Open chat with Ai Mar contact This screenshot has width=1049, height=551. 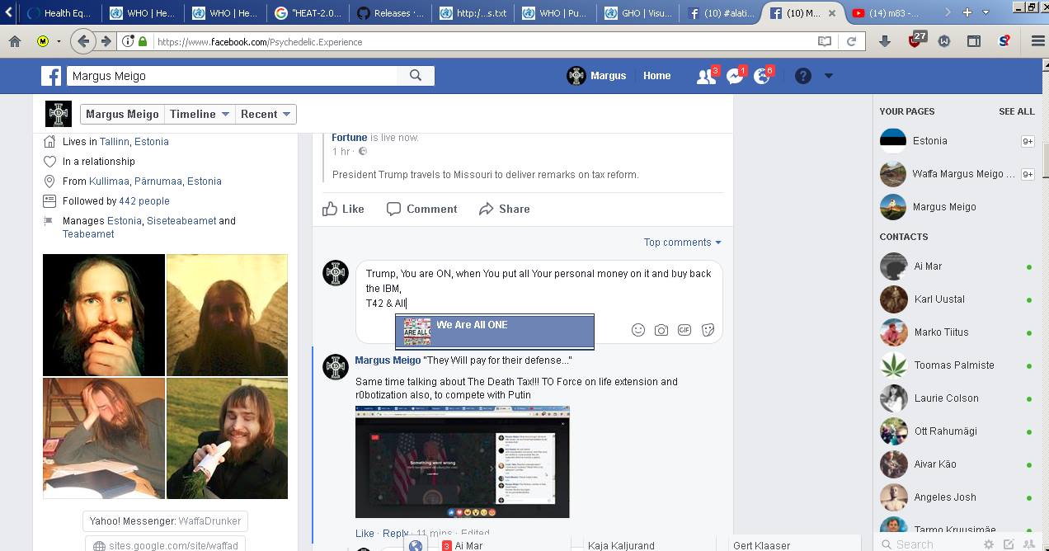click(957, 266)
